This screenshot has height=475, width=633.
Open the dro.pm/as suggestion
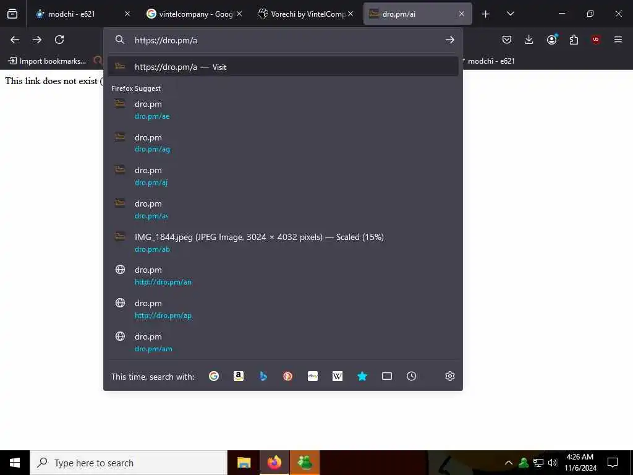[x=283, y=210]
